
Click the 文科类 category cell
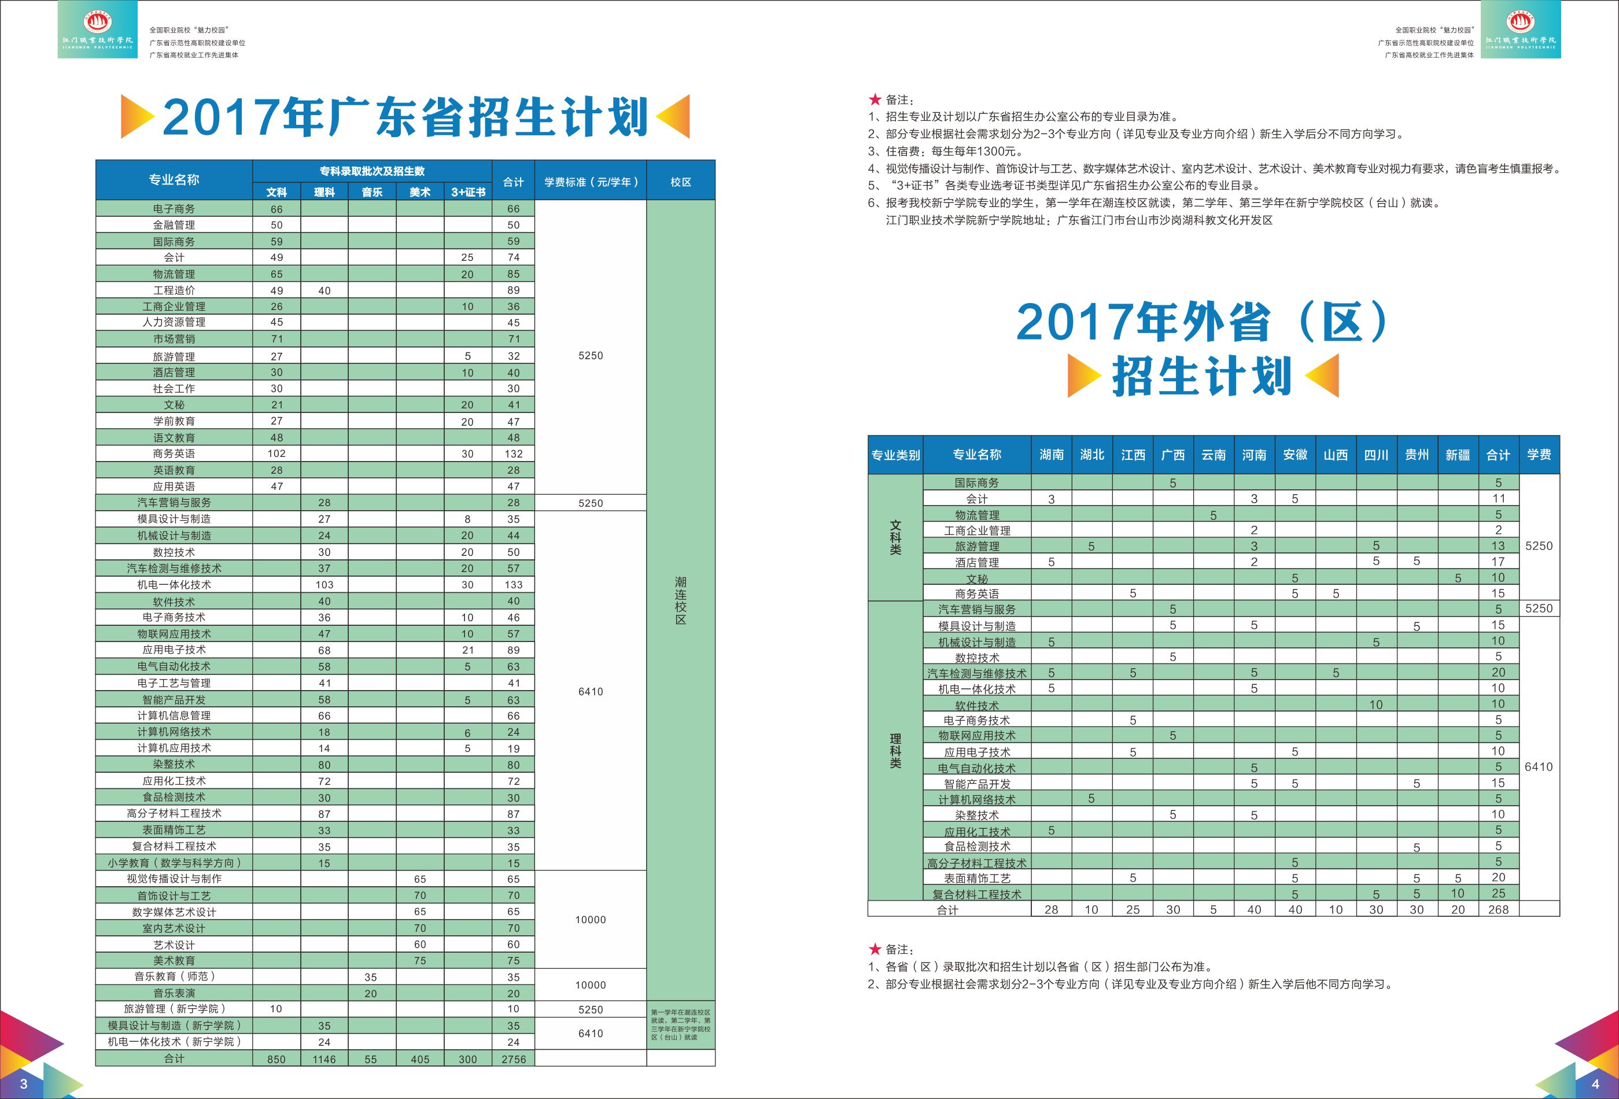tap(895, 537)
